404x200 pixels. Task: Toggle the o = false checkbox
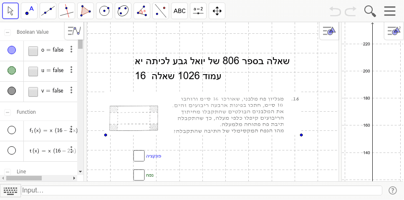(33, 51)
